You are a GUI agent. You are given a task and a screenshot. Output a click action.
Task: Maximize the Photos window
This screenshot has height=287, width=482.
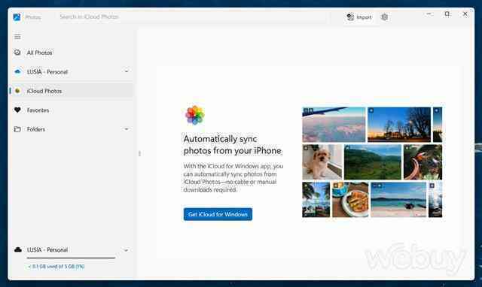point(447,14)
